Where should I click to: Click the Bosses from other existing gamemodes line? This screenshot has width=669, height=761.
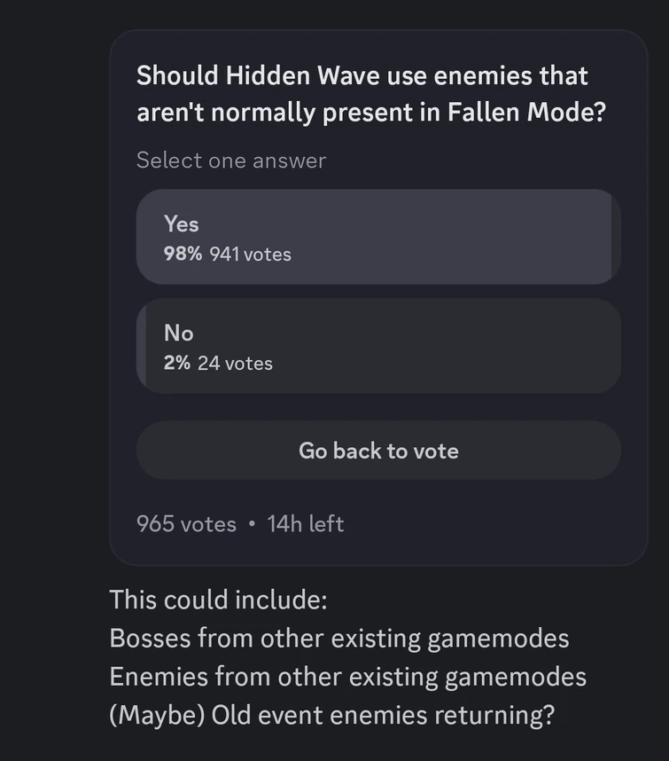click(339, 638)
